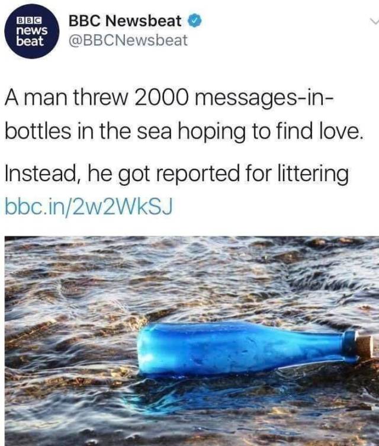Click the word "littering" in the tweet
379x446 pixels.
click(x=313, y=174)
